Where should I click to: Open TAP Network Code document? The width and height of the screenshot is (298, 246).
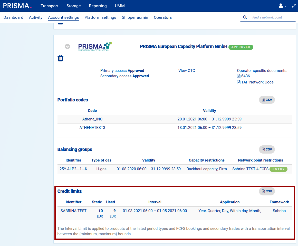(257, 82)
